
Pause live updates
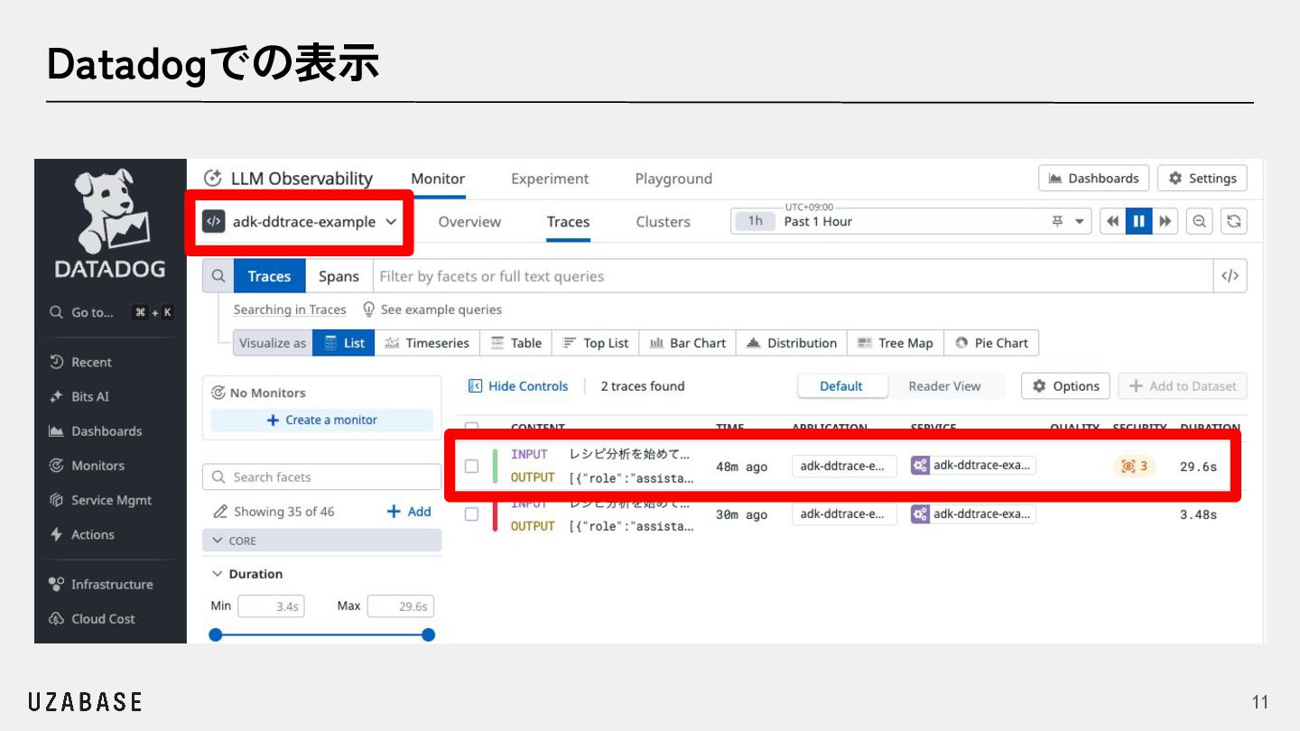pos(1138,221)
